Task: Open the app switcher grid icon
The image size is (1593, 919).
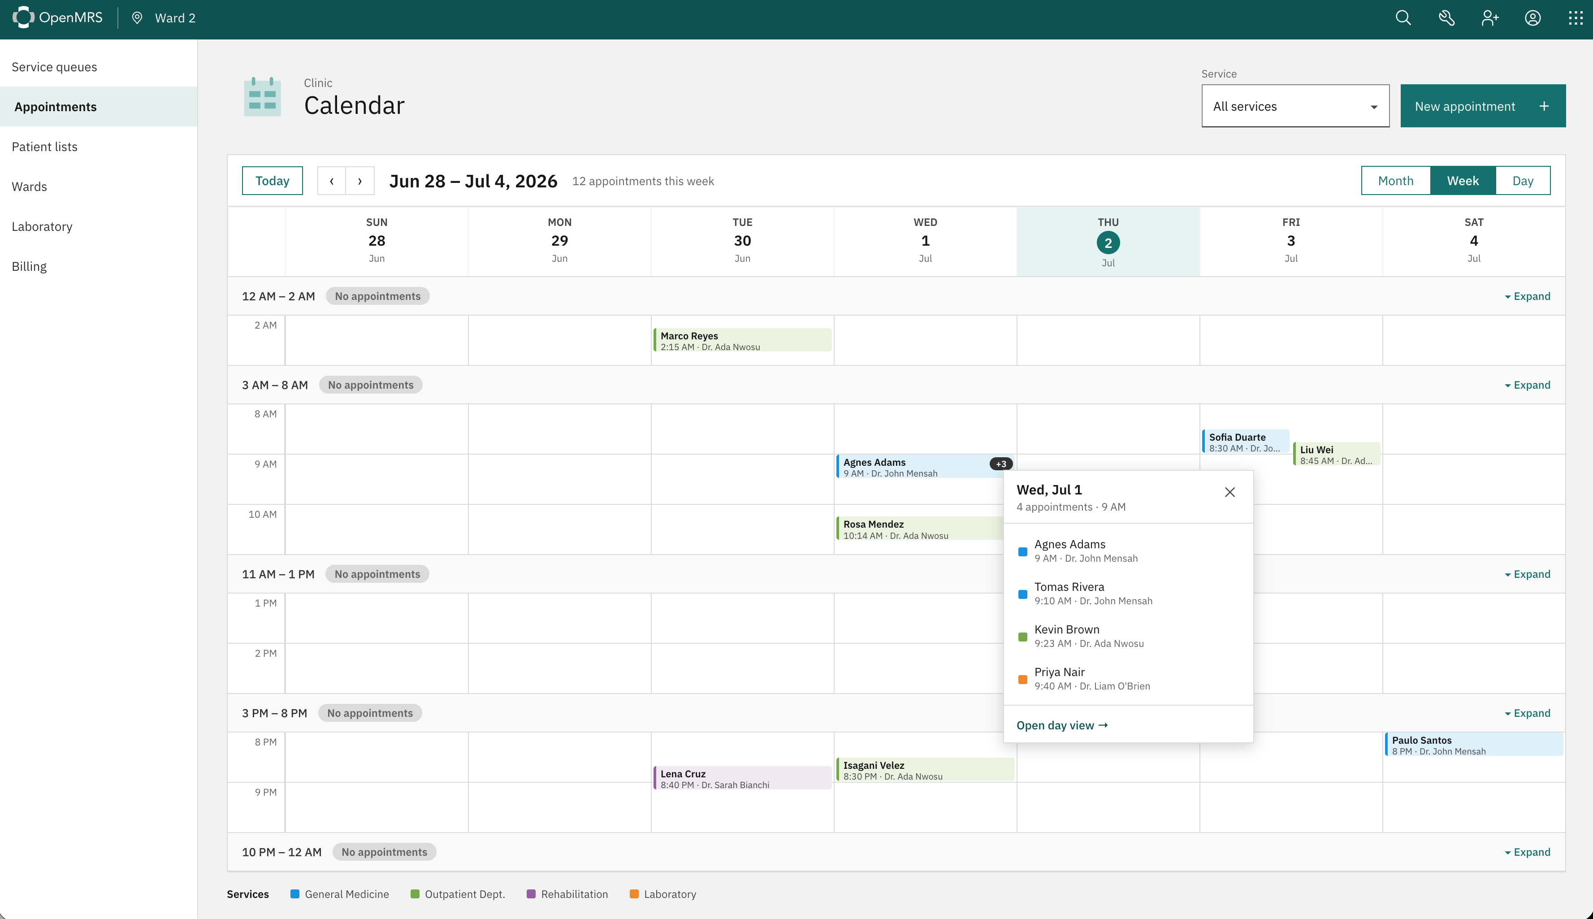Action: [x=1576, y=17]
